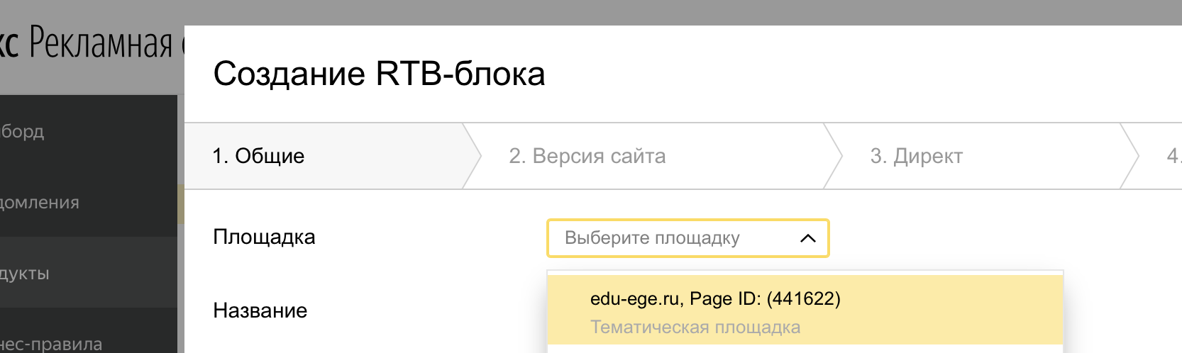Choose edu-ege.ru Page ID 441622 option
Image resolution: width=1182 pixels, height=353 pixels.
[715, 299]
